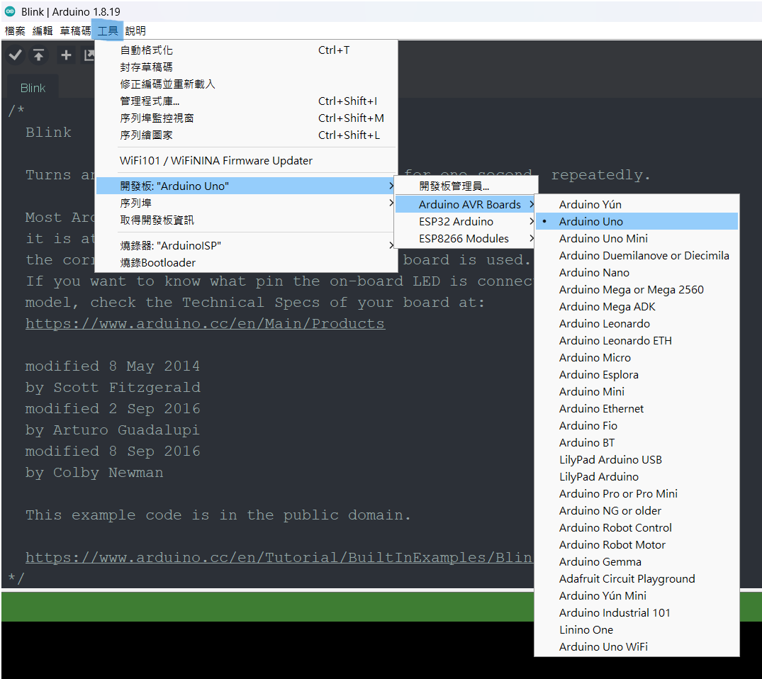Close the open 工具 menu
Screen dimensions: 762x679
click(108, 31)
